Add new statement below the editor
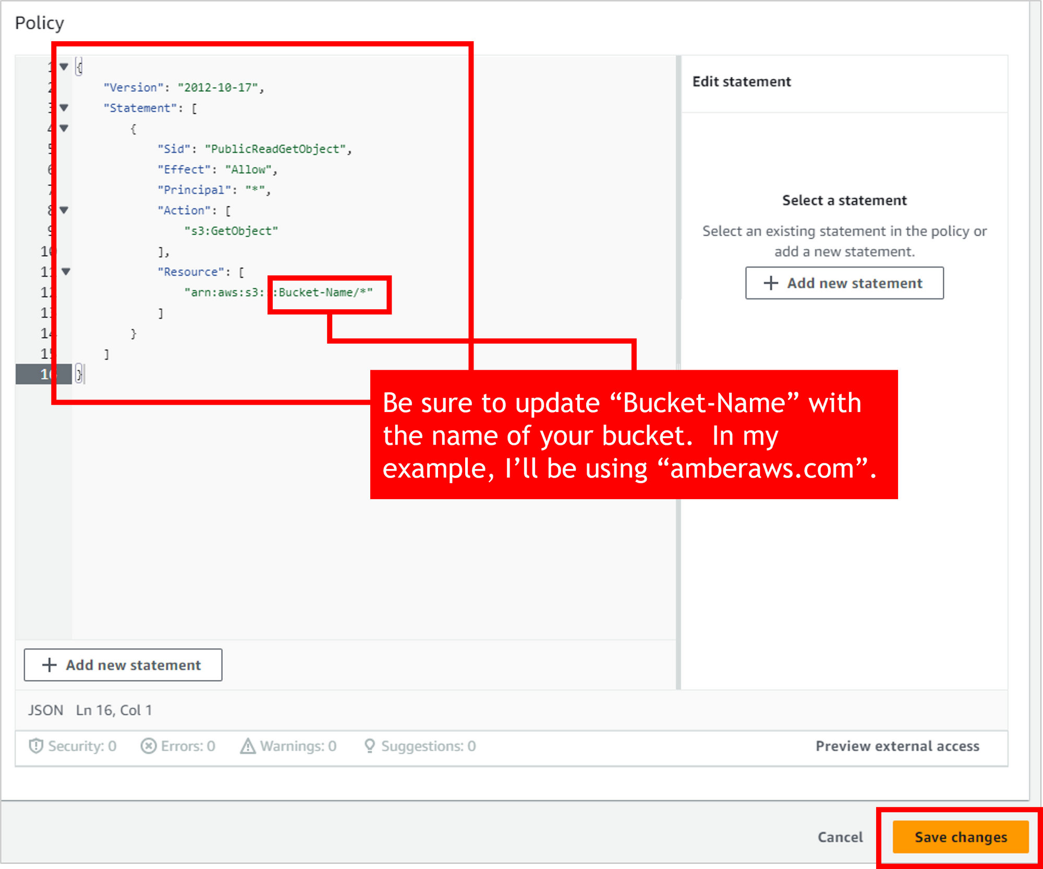Image resolution: width=1043 pixels, height=869 pixels. point(123,665)
